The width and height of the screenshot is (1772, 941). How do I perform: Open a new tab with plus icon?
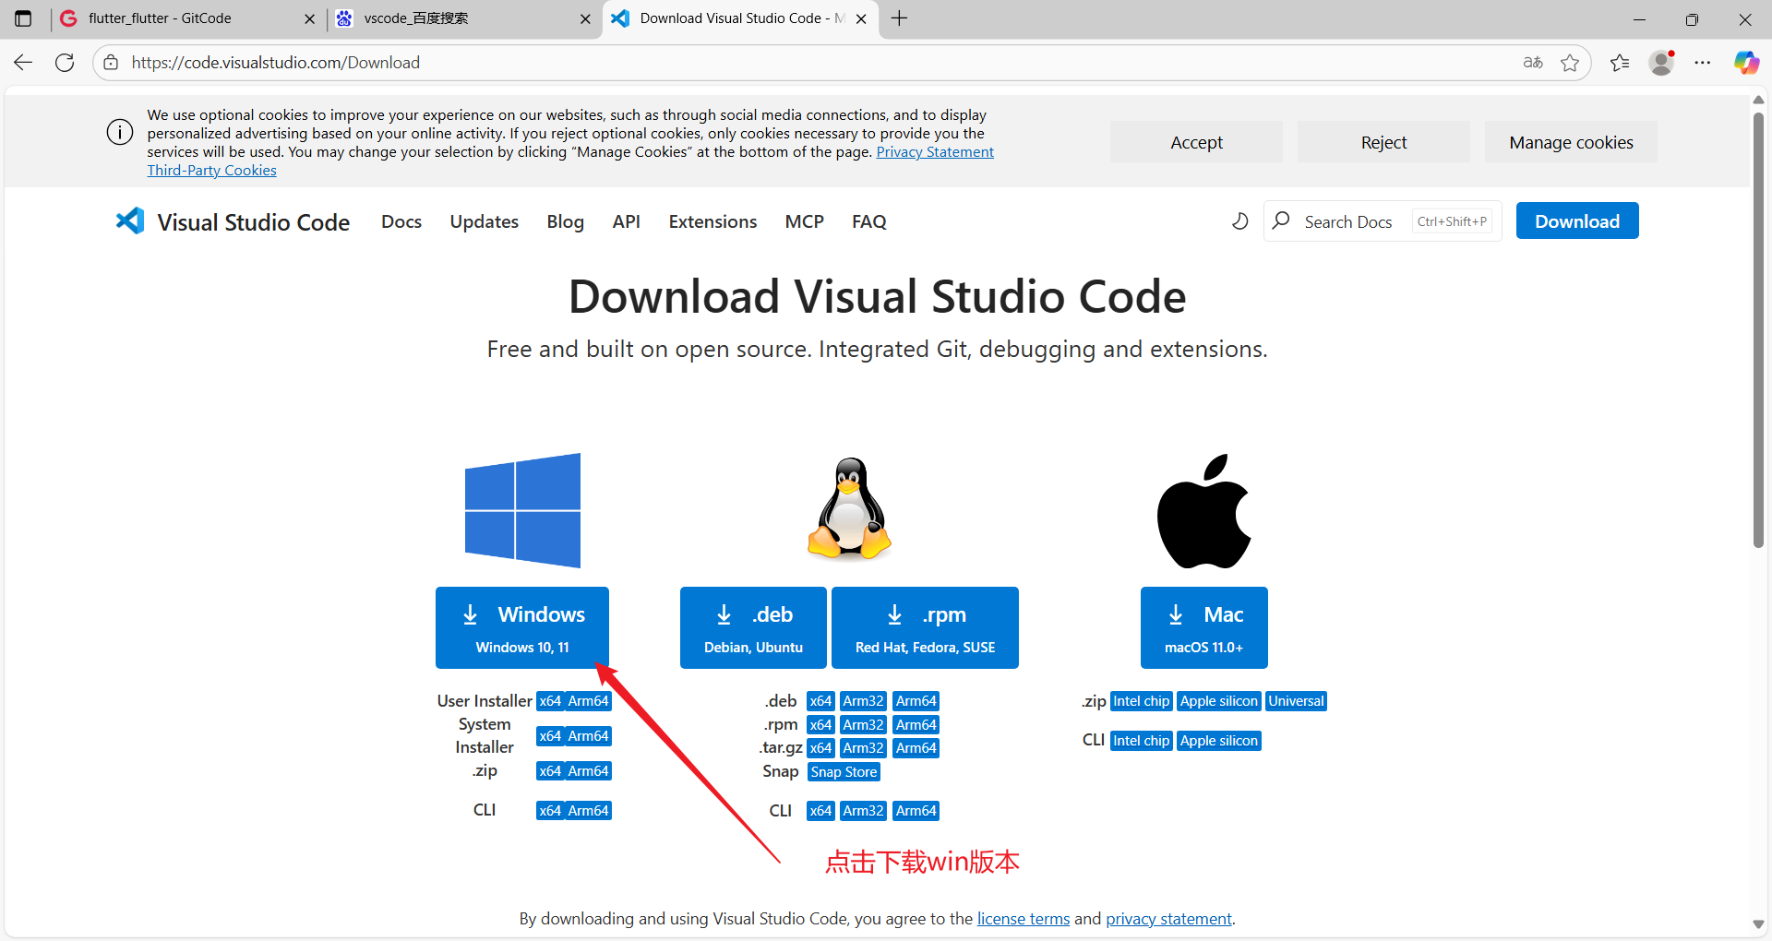pyautogui.click(x=900, y=18)
